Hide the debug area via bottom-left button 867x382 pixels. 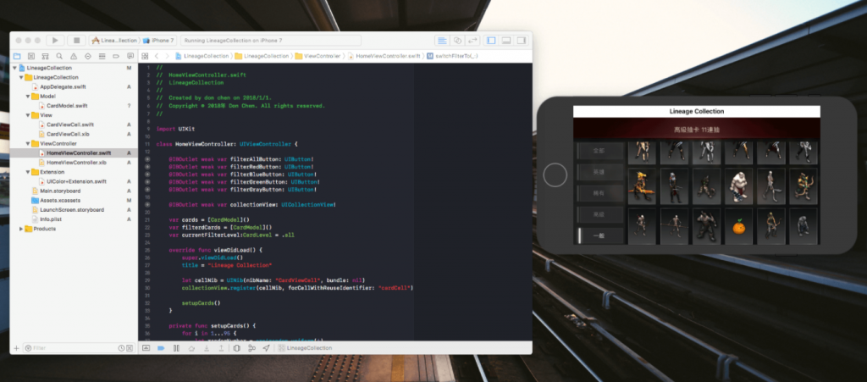(x=146, y=348)
